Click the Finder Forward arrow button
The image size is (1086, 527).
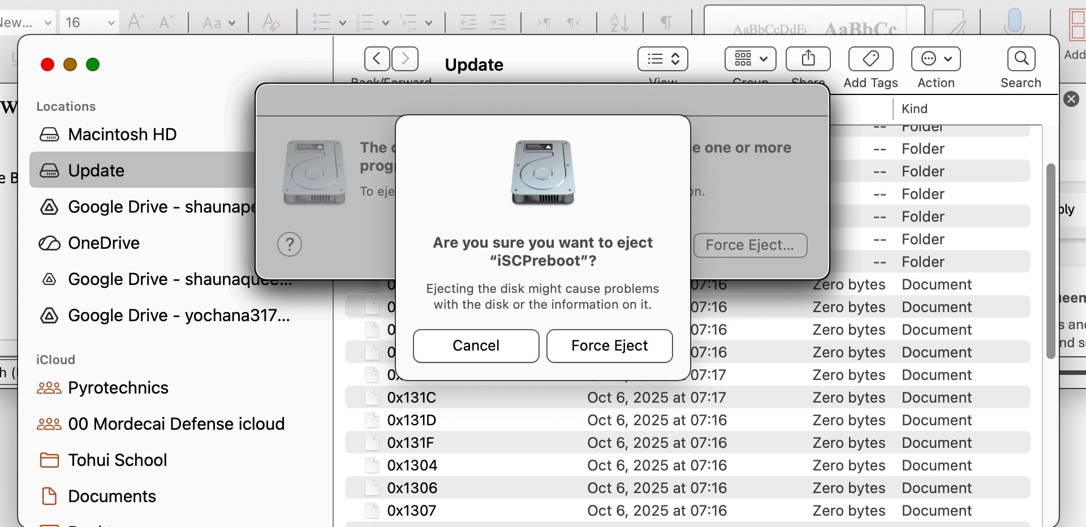point(405,58)
